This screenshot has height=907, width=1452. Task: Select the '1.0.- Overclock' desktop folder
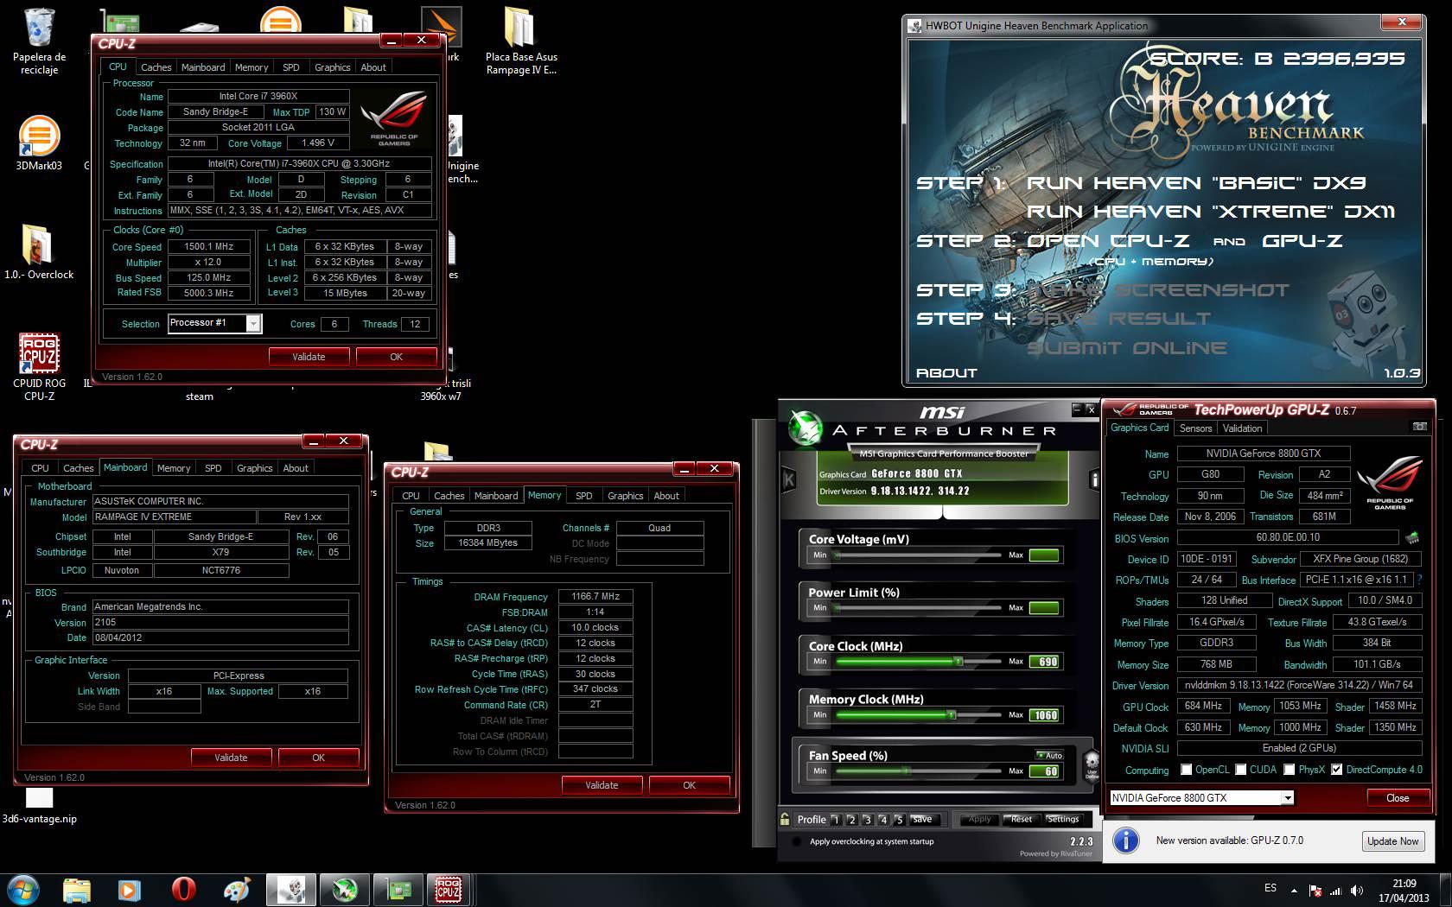point(39,252)
